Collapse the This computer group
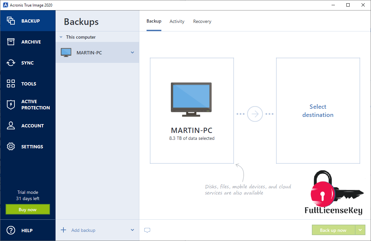Screen dimensions: 371x241 click(x=61, y=37)
